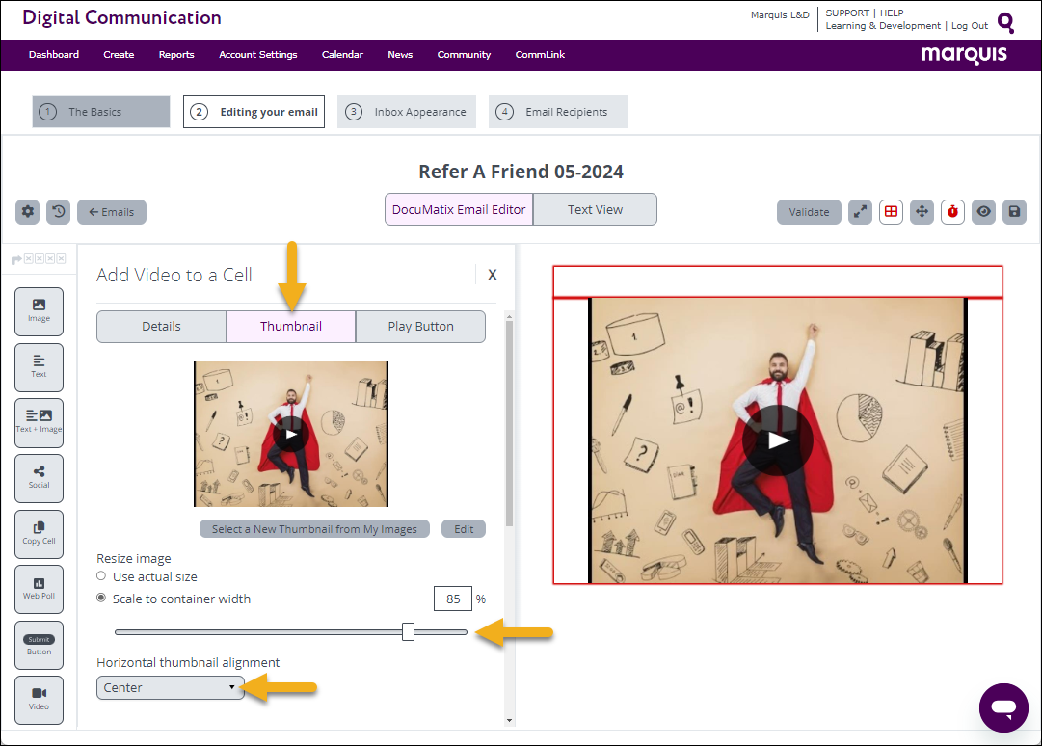Go to step 1 The Basics
Image resolution: width=1042 pixels, height=746 pixels.
tap(101, 112)
